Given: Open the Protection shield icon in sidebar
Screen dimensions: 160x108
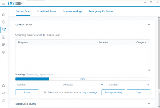Looking at the screenshot, I should coord(3,22).
